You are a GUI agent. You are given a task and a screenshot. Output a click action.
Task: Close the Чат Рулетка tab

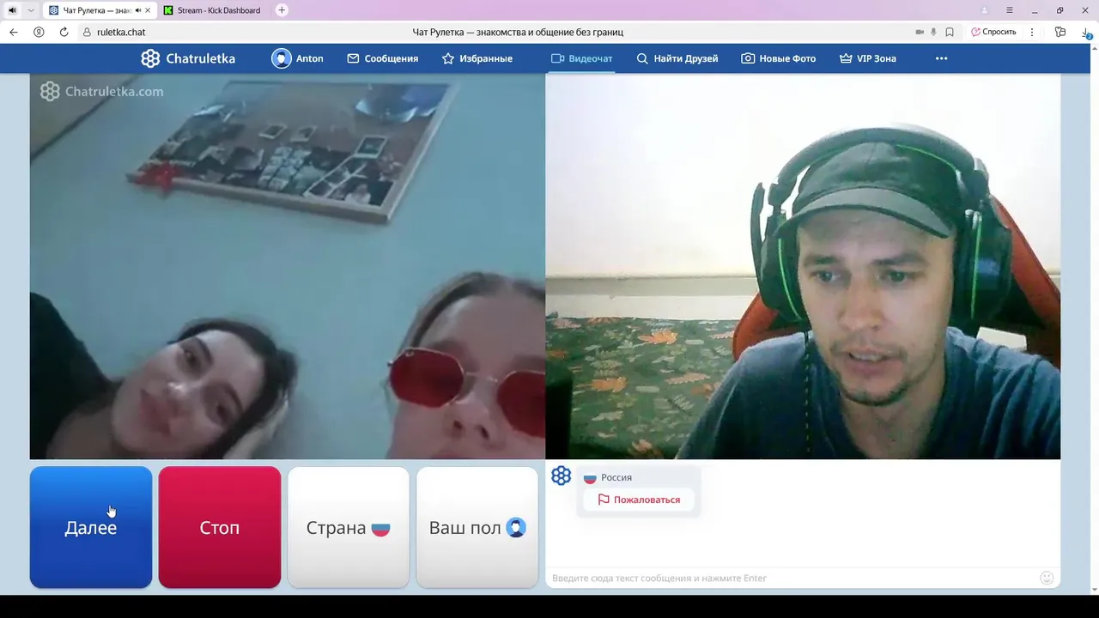tap(149, 10)
